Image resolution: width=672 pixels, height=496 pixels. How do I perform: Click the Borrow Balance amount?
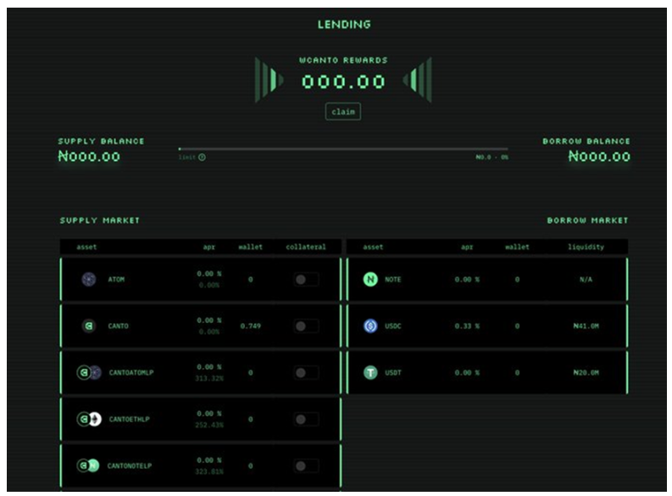tap(599, 157)
